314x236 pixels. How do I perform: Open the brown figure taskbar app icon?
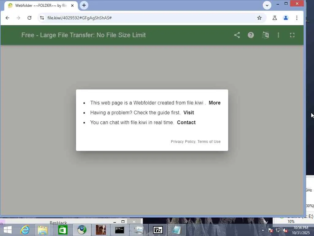coord(101,230)
